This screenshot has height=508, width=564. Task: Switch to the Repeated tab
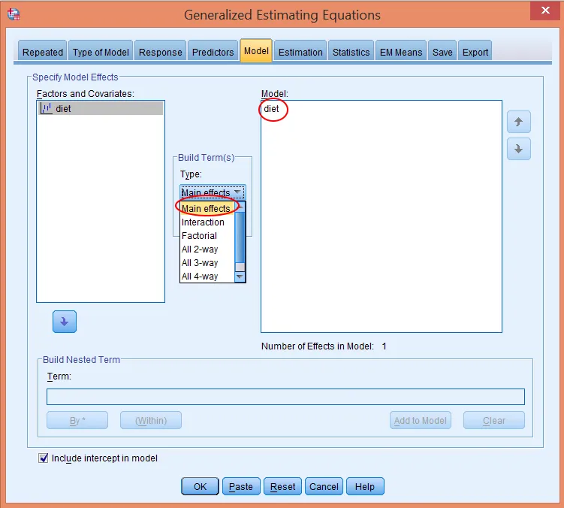pos(43,52)
